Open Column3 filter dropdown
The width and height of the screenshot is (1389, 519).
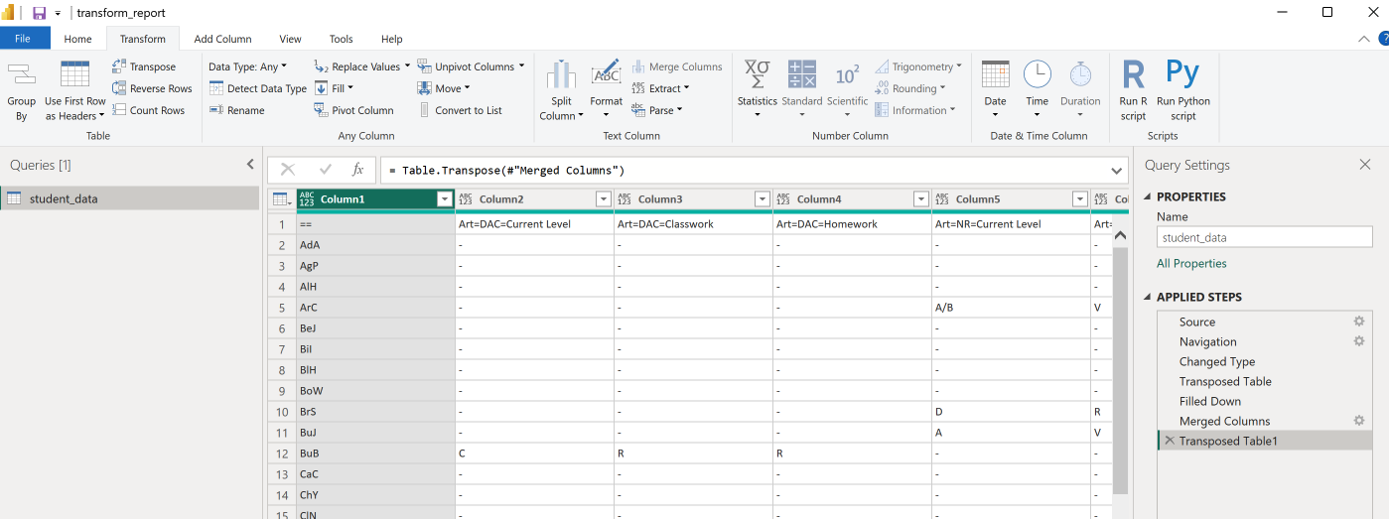762,199
